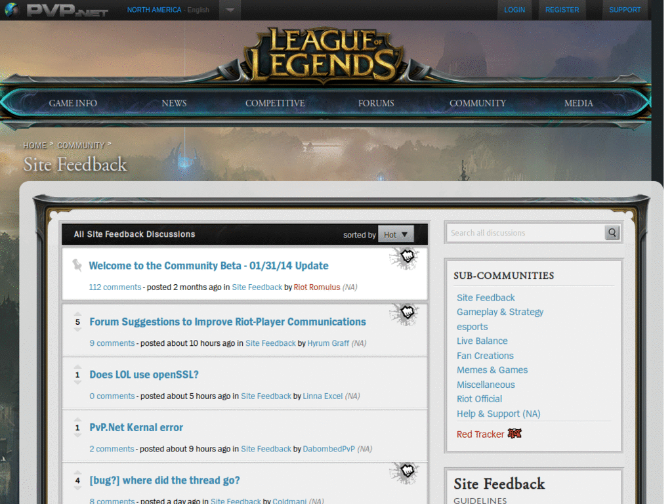Open Forum Suggestions to Improve Riot-Player Communications
672x504 pixels.
pyautogui.click(x=228, y=322)
